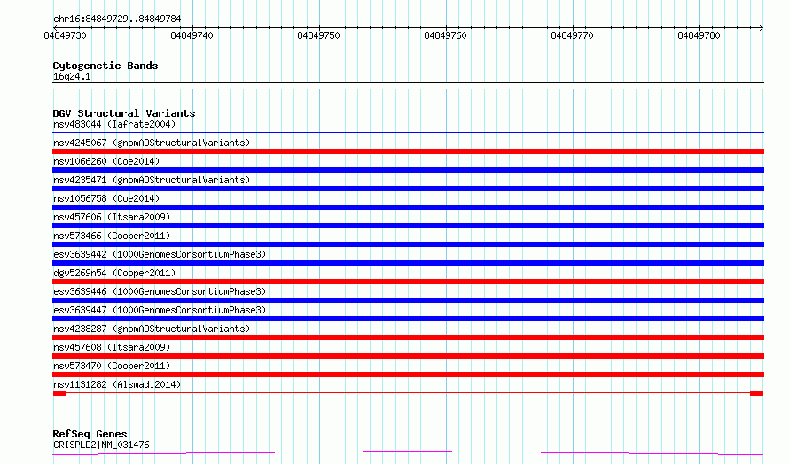Click the blue bar under nsv457606
This screenshot has width=789, height=464.
pos(408,226)
